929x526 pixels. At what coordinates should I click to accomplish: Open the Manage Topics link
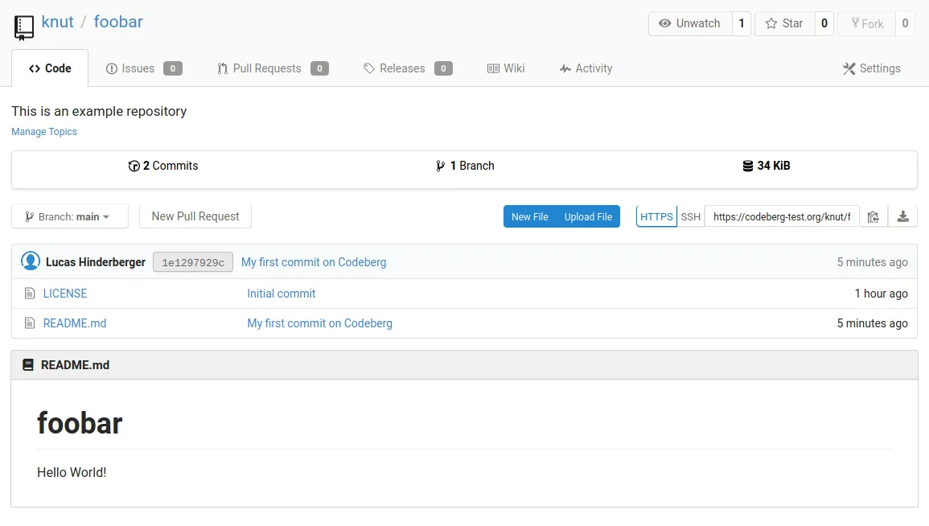point(43,131)
